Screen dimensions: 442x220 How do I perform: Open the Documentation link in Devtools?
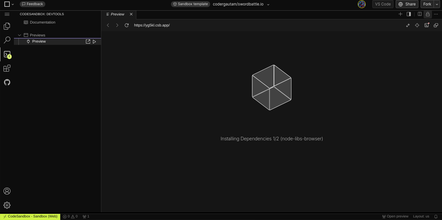(x=42, y=22)
